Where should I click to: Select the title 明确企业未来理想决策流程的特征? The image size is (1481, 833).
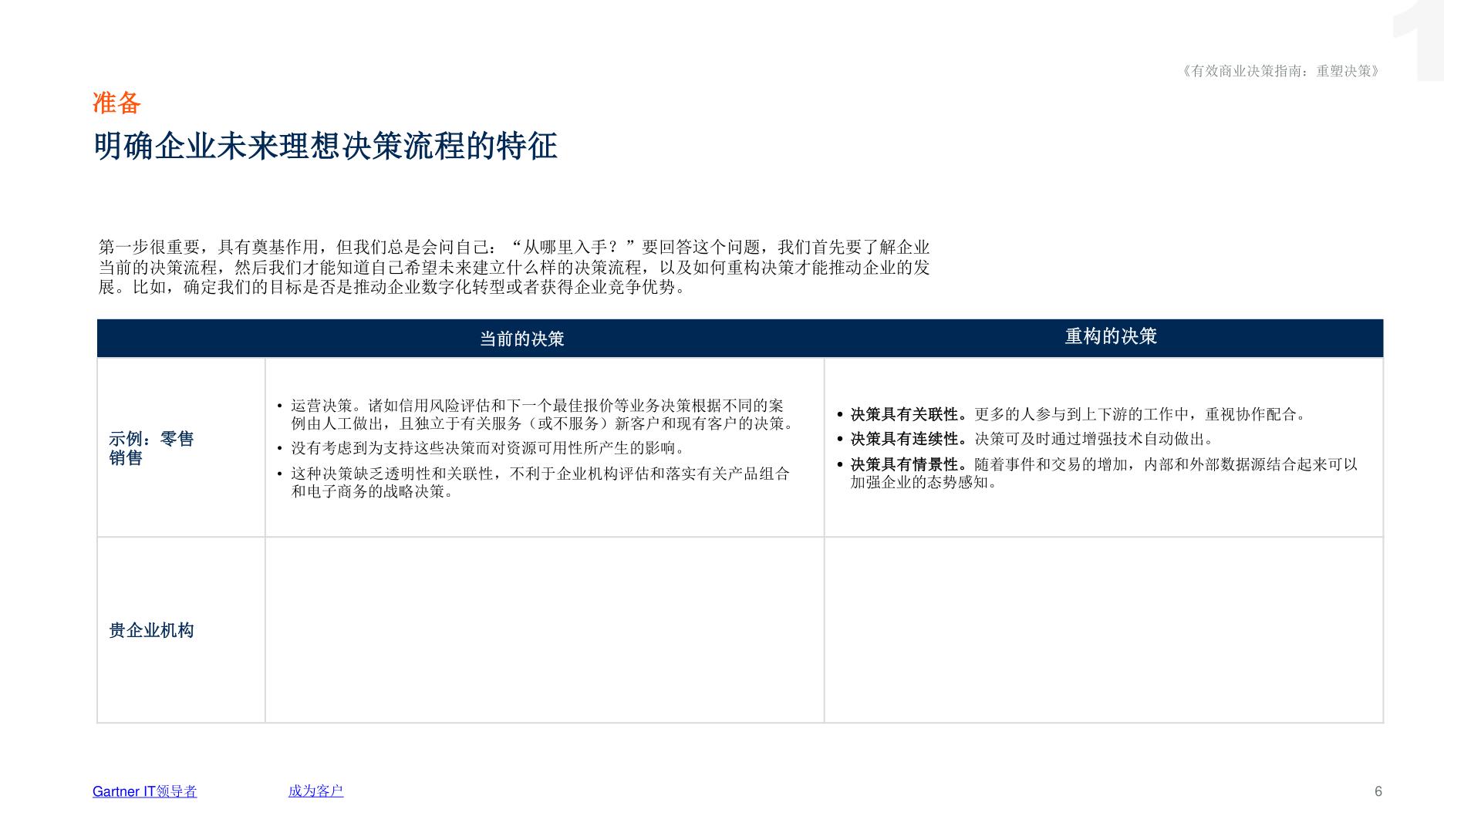pyautogui.click(x=326, y=146)
